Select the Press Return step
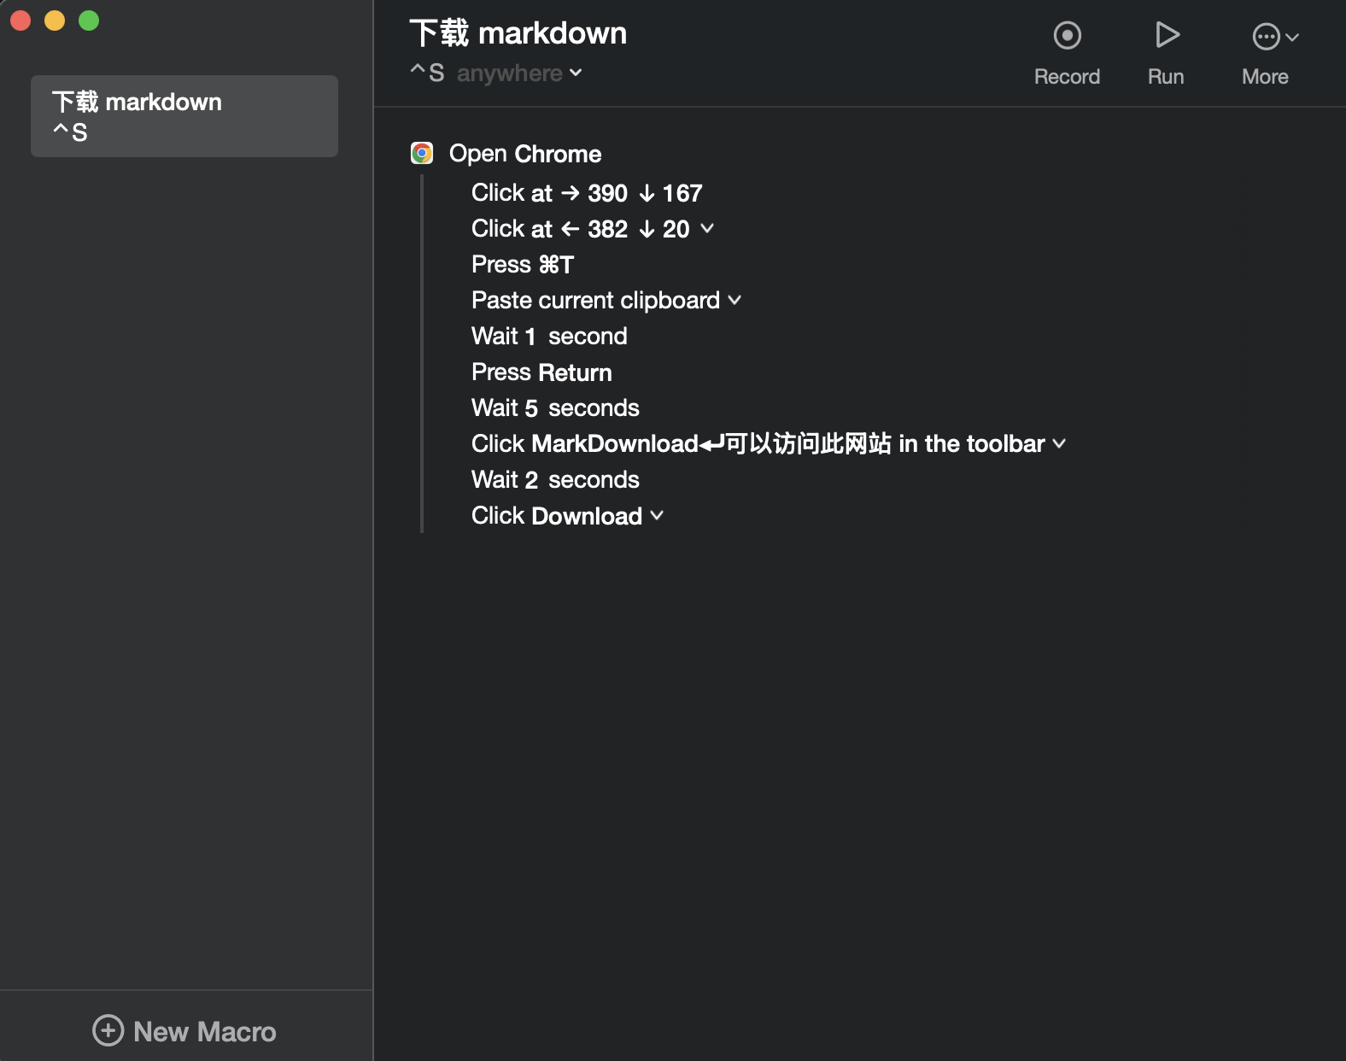The height and width of the screenshot is (1061, 1346). (541, 372)
